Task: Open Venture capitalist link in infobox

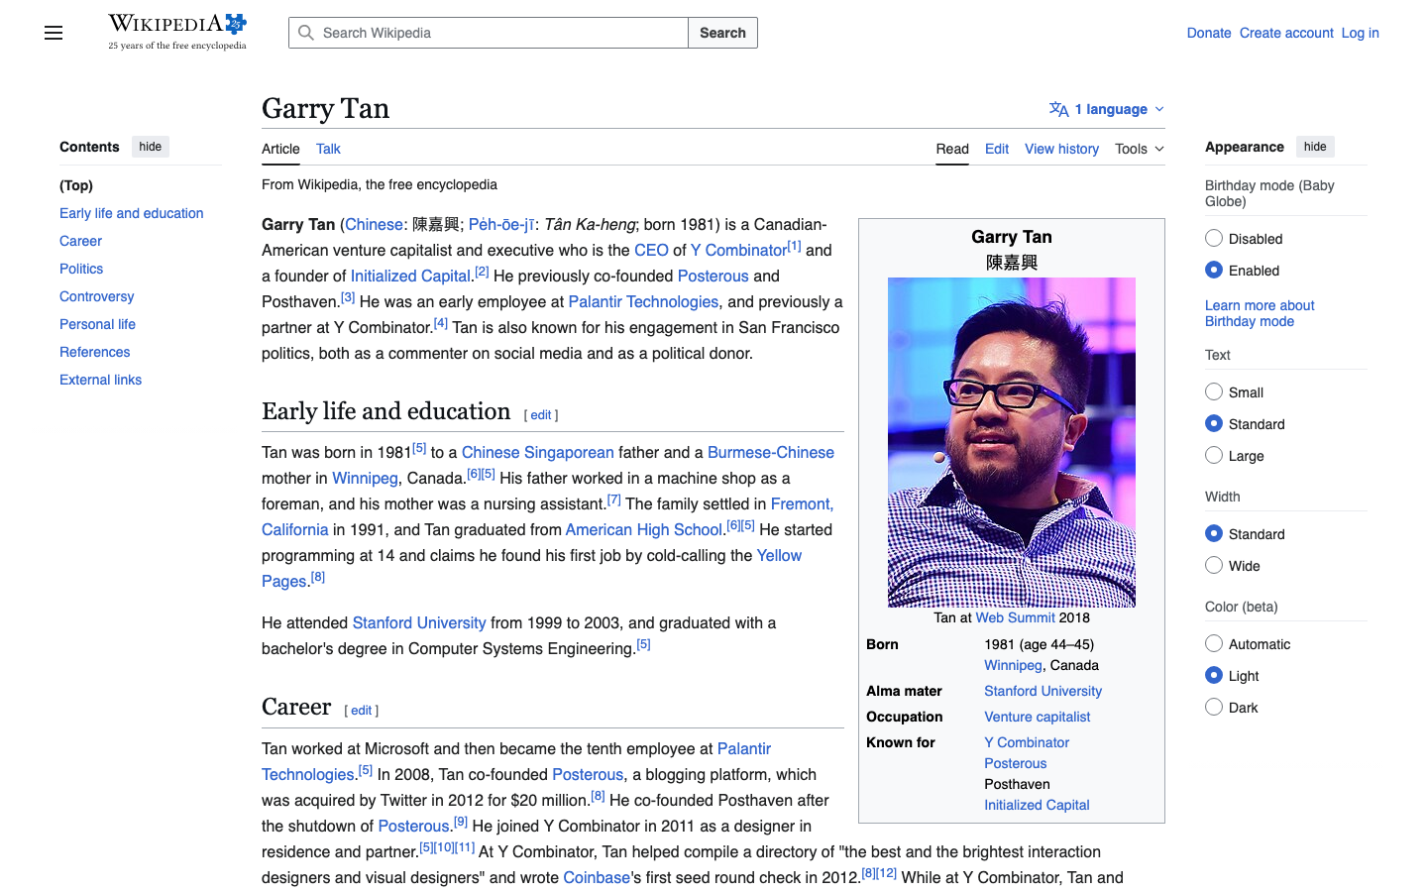Action: [1037, 717]
